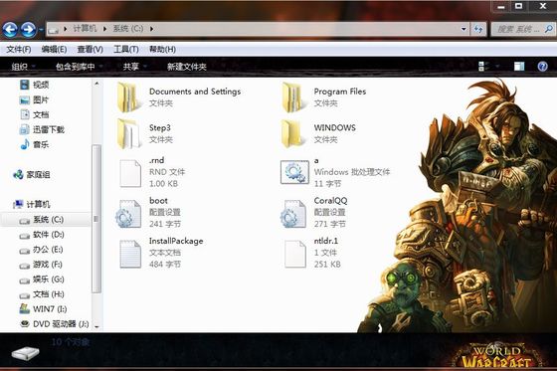
Task: Open the 包含到库中 dropdown menu
Action: pyautogui.click(x=80, y=67)
